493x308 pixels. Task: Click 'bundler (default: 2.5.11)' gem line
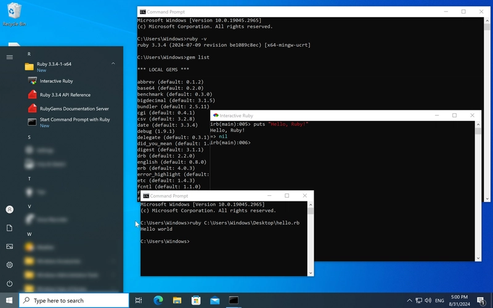[x=173, y=107]
